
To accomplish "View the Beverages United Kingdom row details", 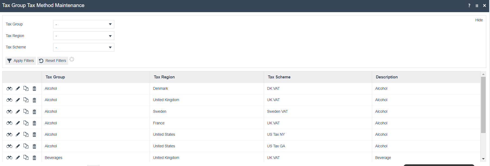I will click(9, 158).
